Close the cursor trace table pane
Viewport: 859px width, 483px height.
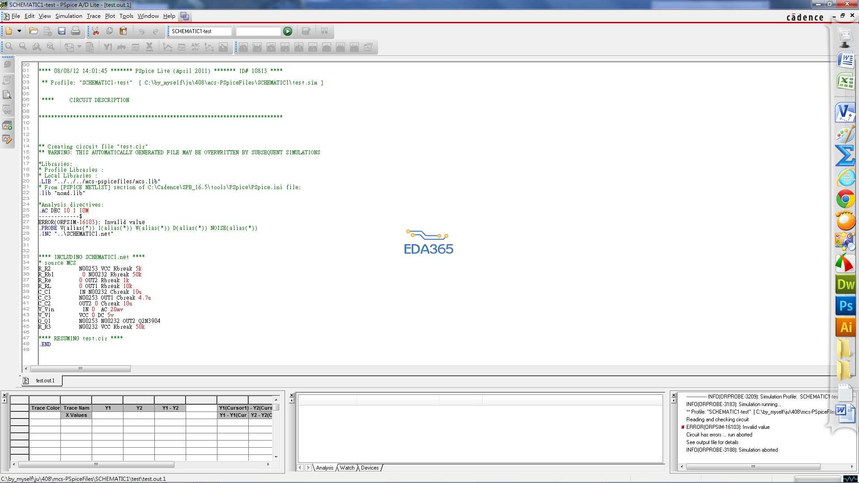(4, 395)
